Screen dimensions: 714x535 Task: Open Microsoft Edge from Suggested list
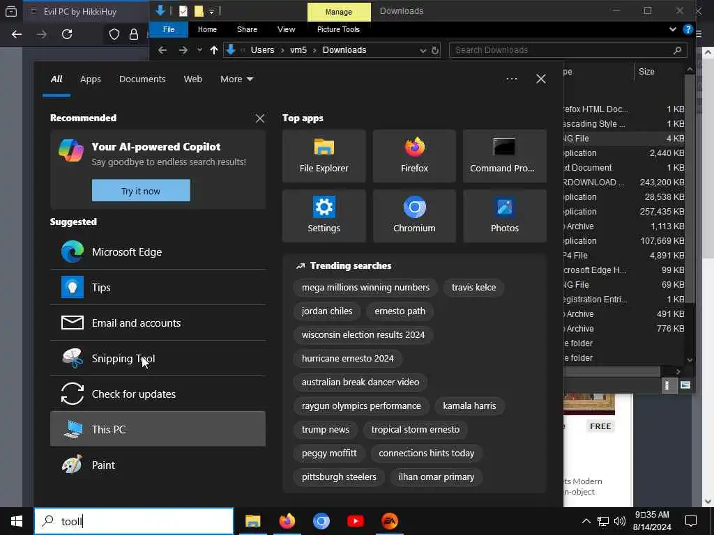(158, 252)
